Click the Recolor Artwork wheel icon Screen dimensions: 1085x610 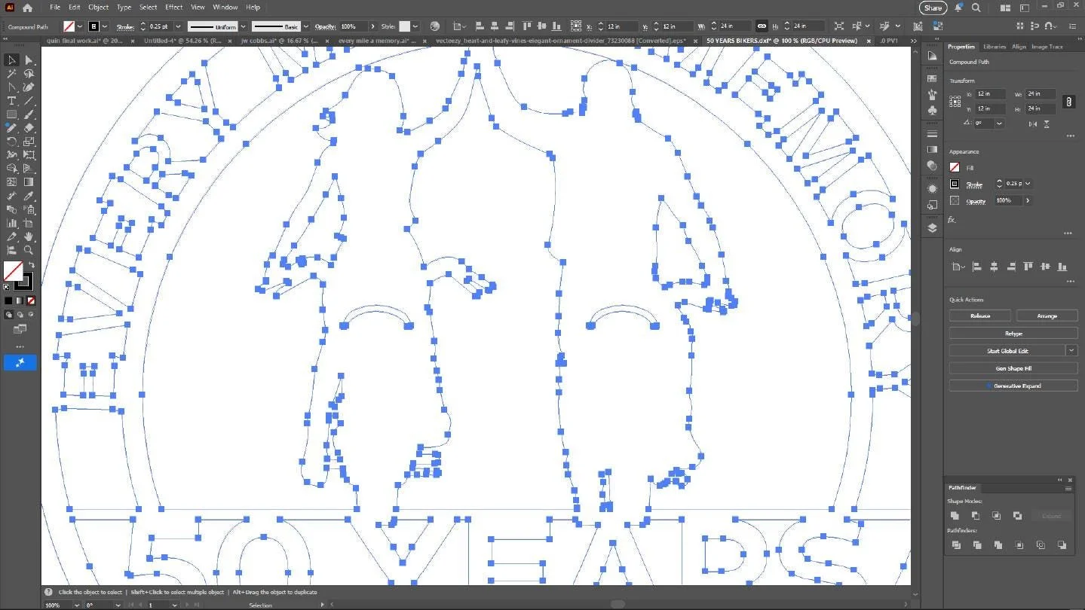click(x=435, y=26)
